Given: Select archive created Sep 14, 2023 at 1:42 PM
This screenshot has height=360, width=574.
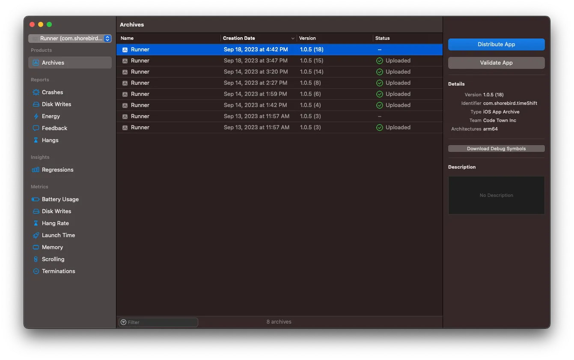Looking at the screenshot, I should tap(280, 105).
